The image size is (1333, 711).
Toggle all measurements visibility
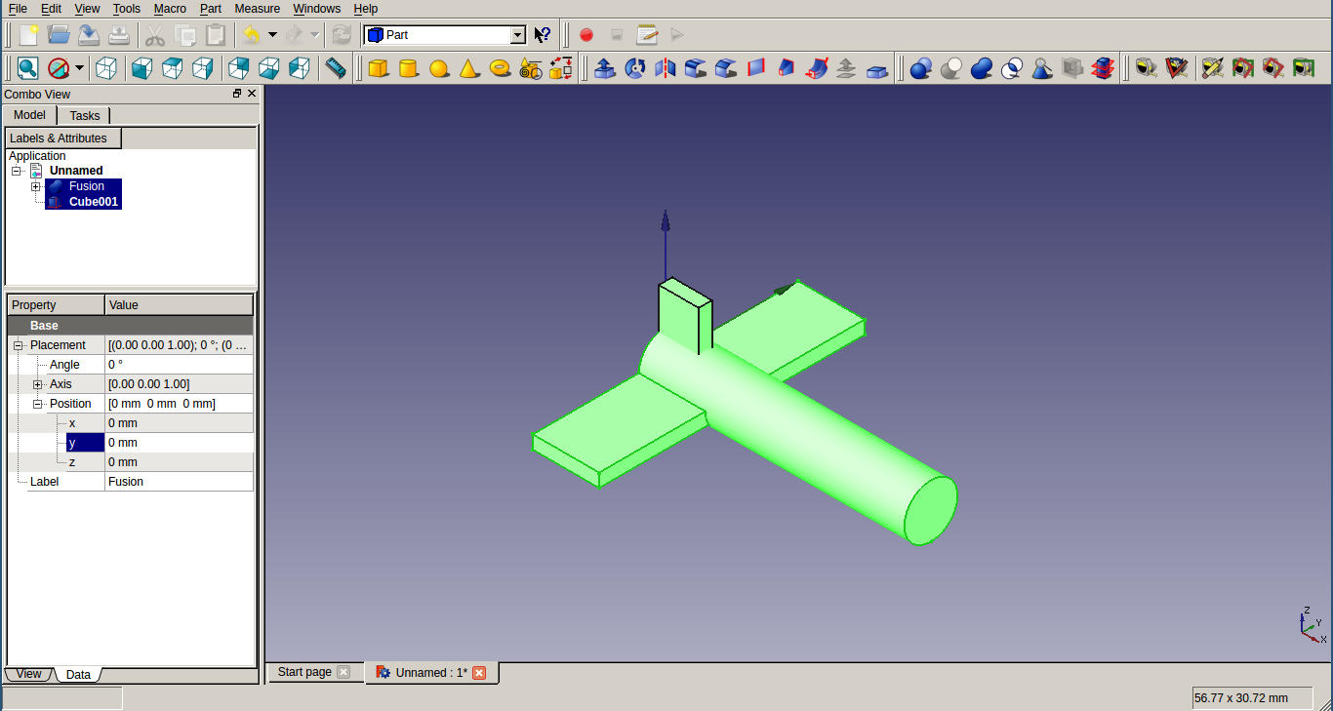[1242, 68]
